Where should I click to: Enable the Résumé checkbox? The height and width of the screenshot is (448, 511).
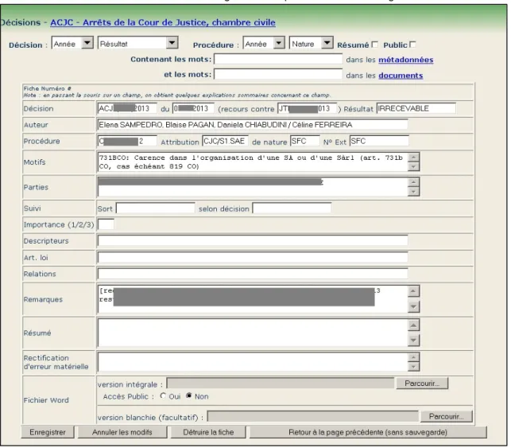(x=375, y=45)
